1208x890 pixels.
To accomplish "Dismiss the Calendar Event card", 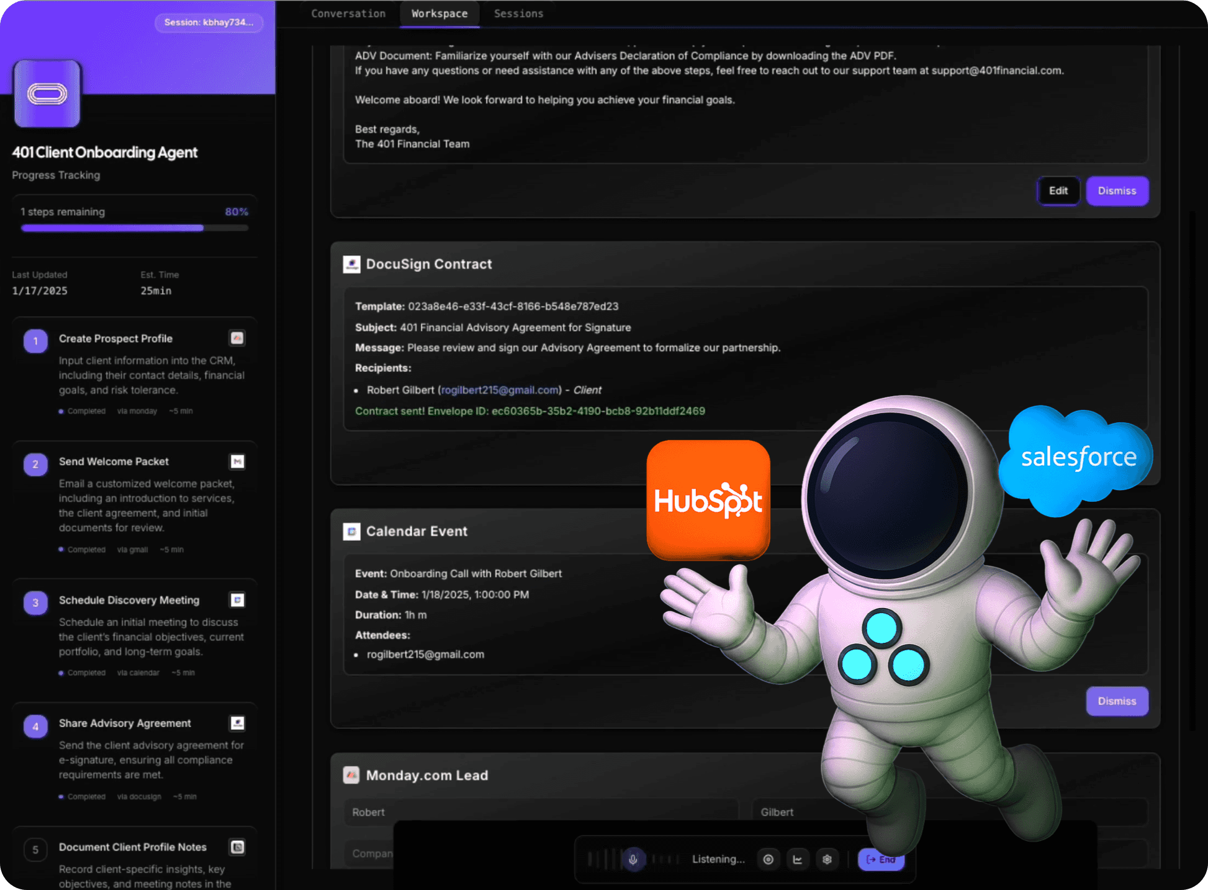I will 1117,701.
